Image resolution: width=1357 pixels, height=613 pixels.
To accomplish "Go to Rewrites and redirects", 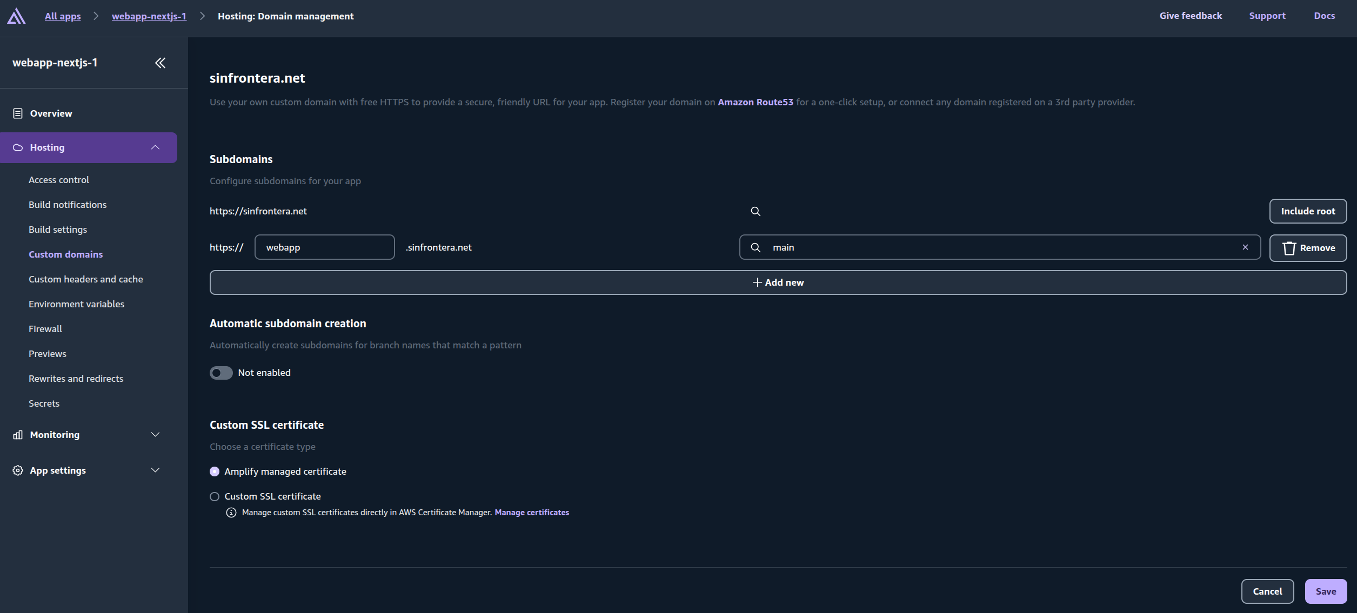I will pyautogui.click(x=76, y=379).
